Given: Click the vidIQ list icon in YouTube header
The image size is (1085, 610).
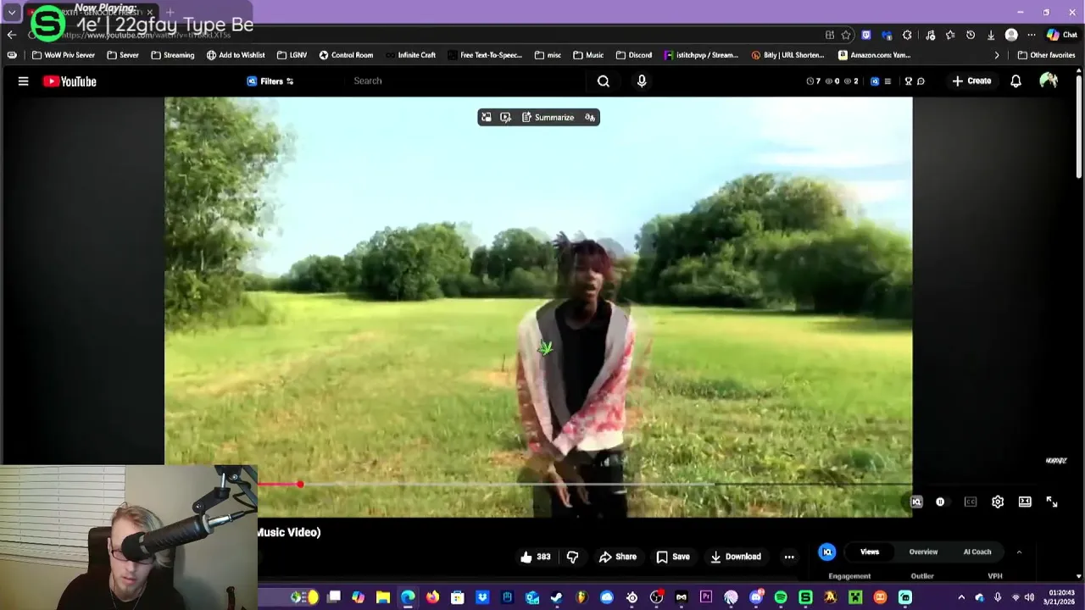Looking at the screenshot, I should tap(887, 81).
